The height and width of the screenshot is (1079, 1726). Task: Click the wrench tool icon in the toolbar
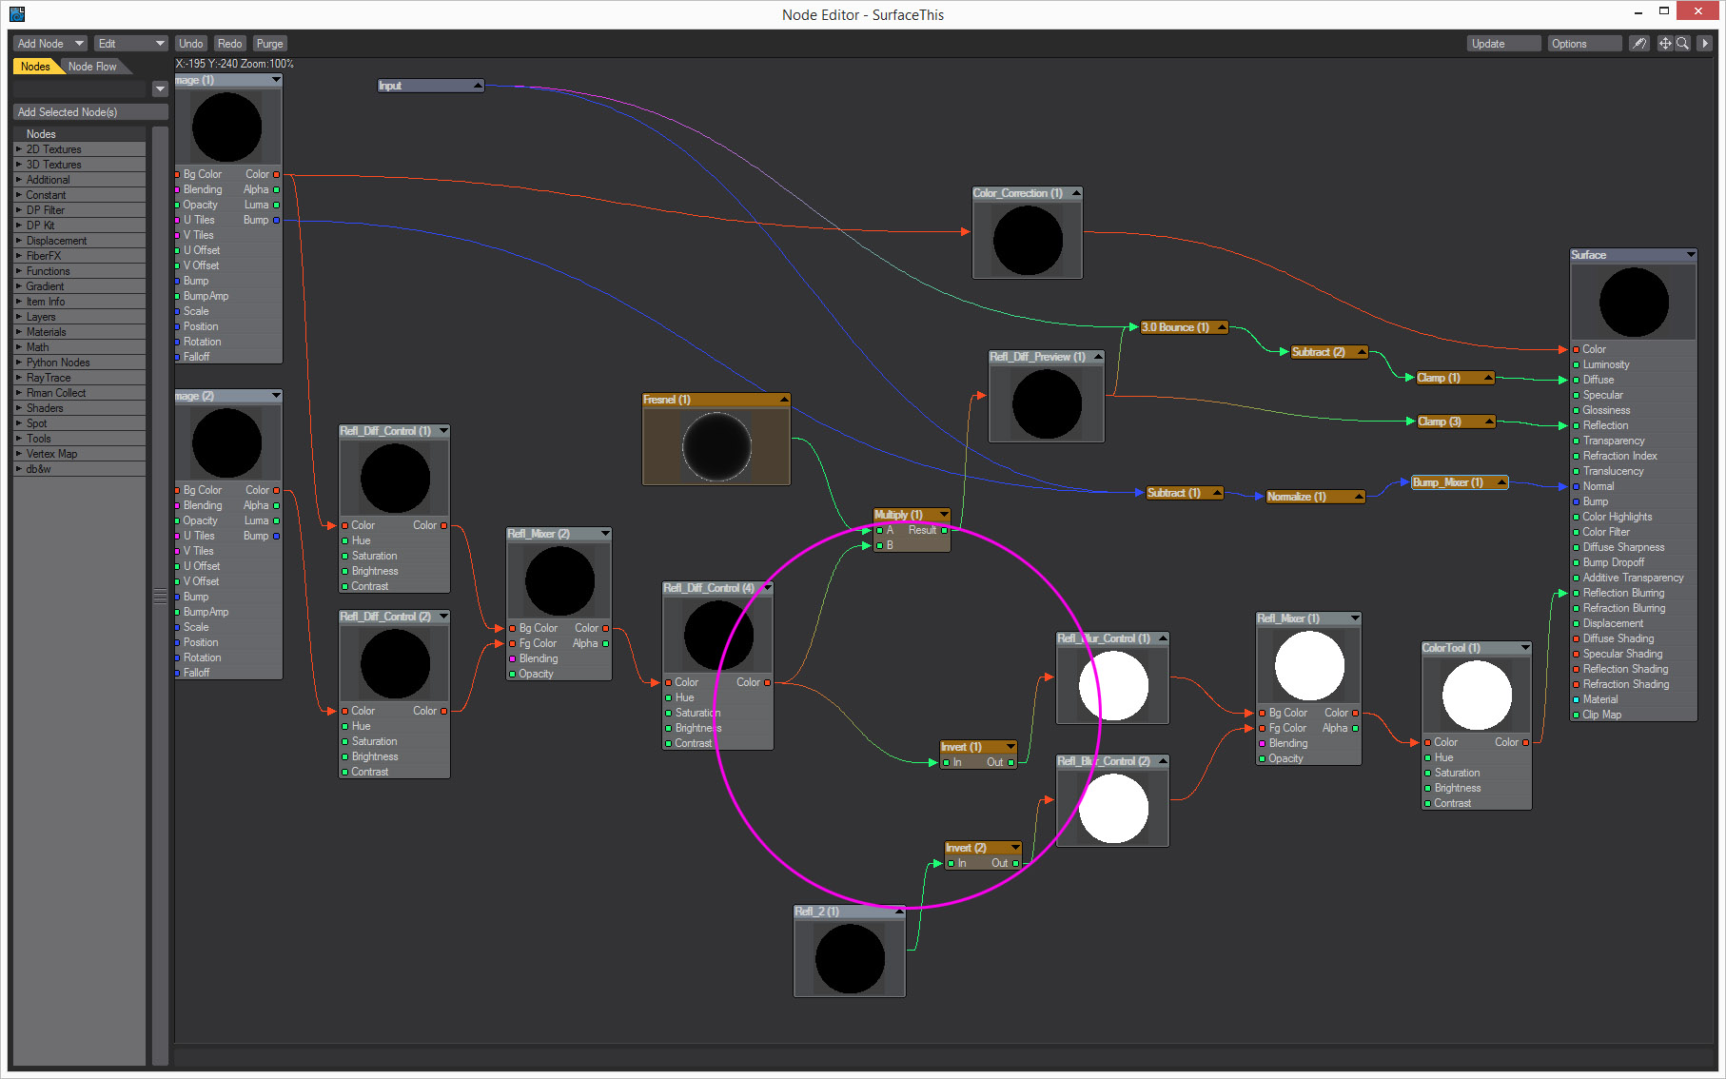[x=1638, y=44]
